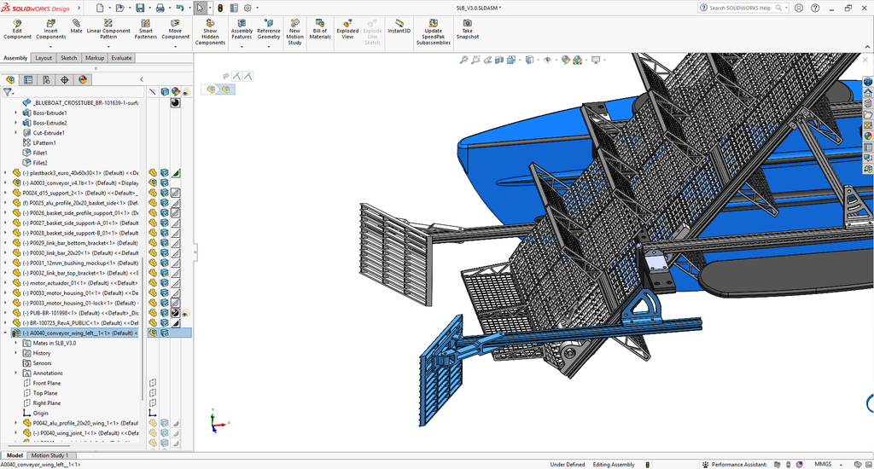Screen dimensions: 874x469
Task: Switch to the ConfigurationManager tab icon
Action: coord(46,79)
